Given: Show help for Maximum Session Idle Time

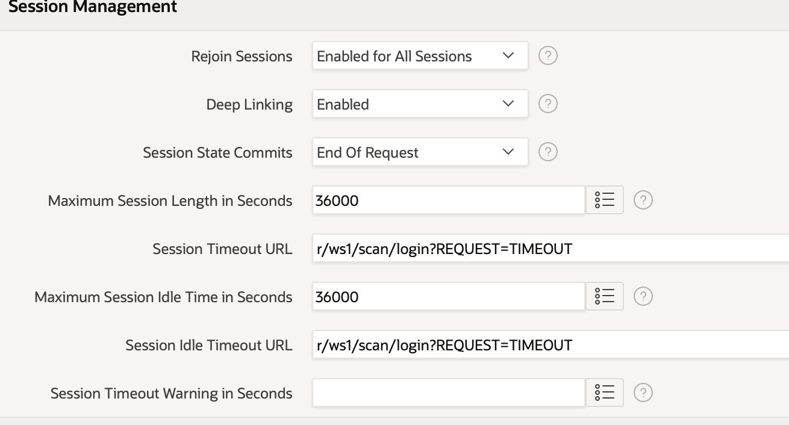Looking at the screenshot, I should pyautogui.click(x=643, y=297).
